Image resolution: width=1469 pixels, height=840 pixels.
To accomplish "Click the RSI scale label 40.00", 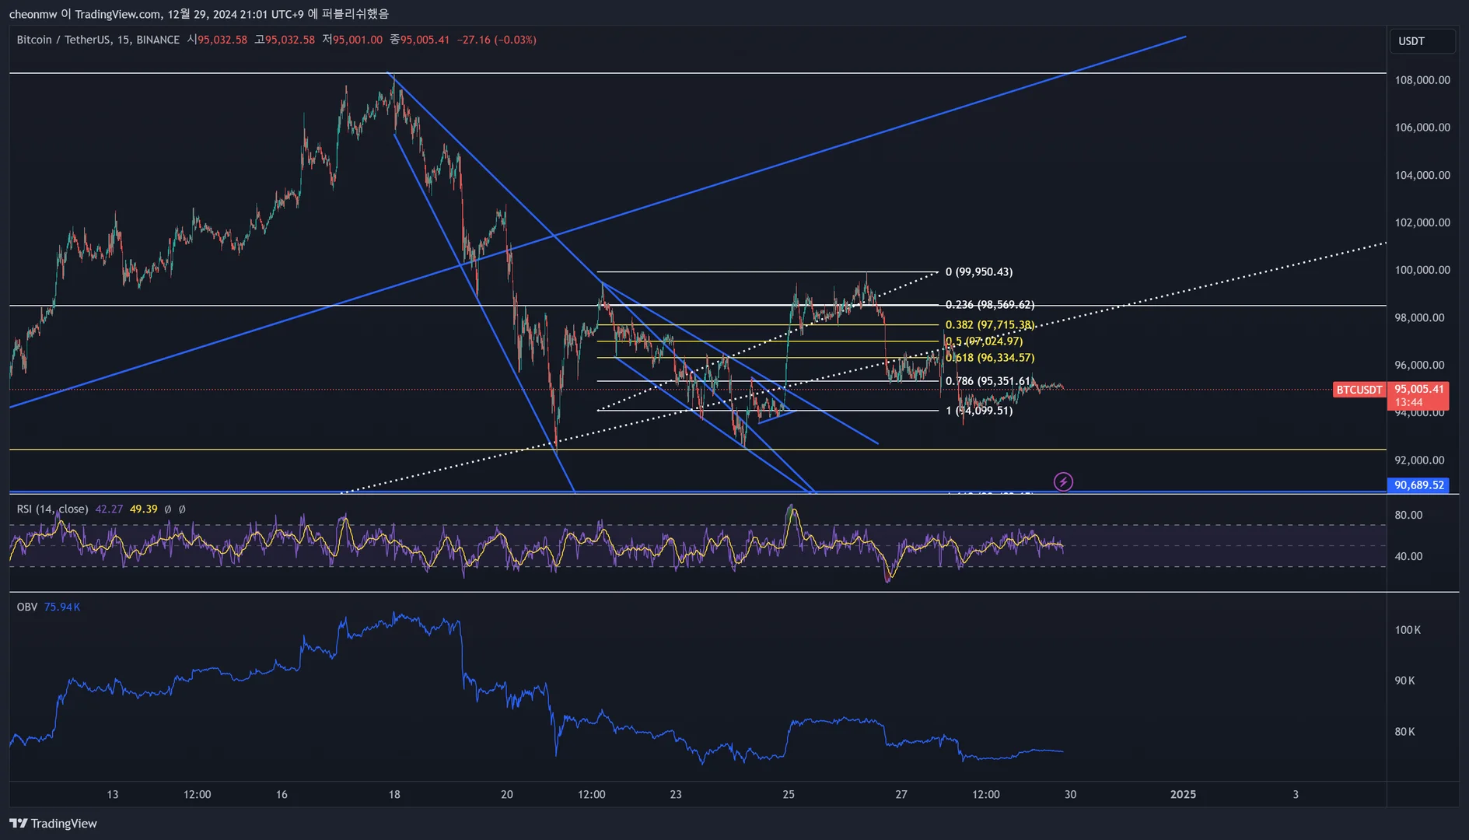I will (1408, 556).
